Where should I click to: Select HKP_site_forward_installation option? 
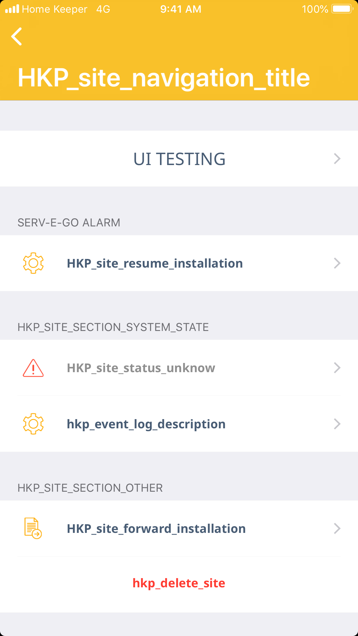pyautogui.click(x=156, y=529)
